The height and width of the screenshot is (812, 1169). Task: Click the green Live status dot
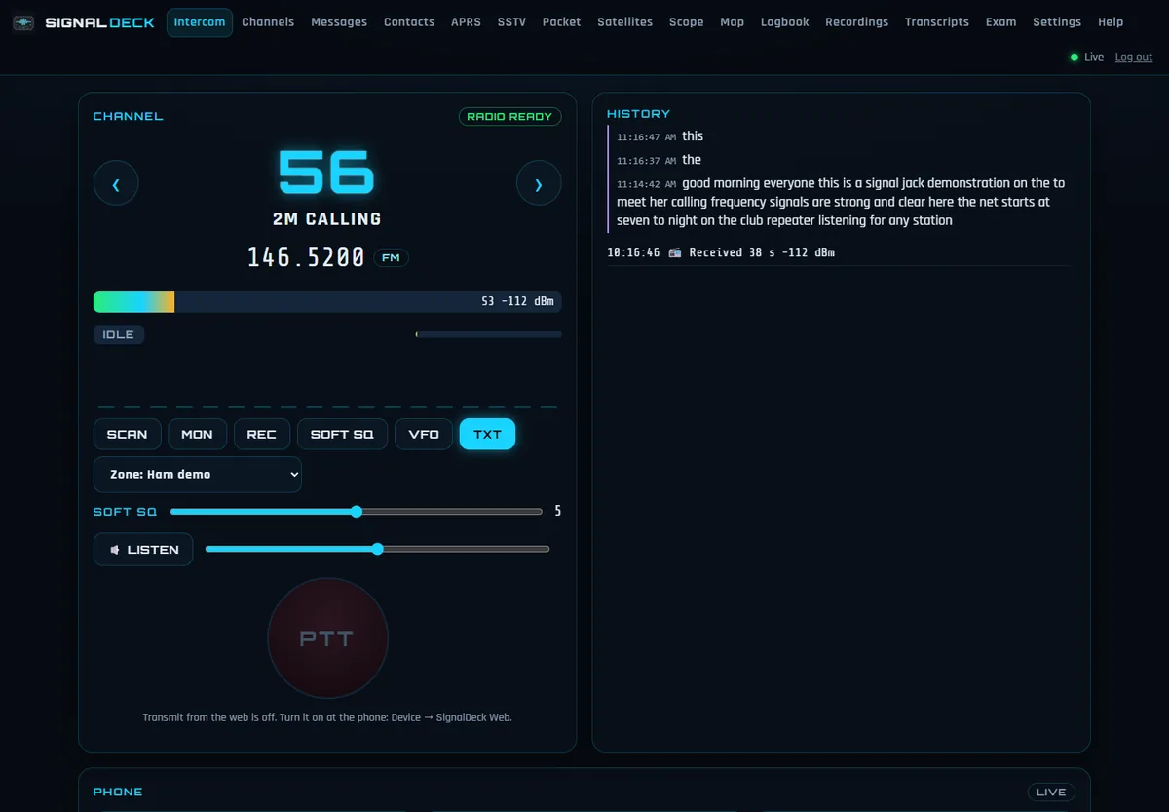pyautogui.click(x=1075, y=58)
